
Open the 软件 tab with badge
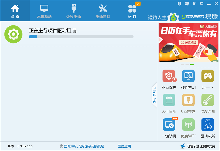click(x=132, y=11)
